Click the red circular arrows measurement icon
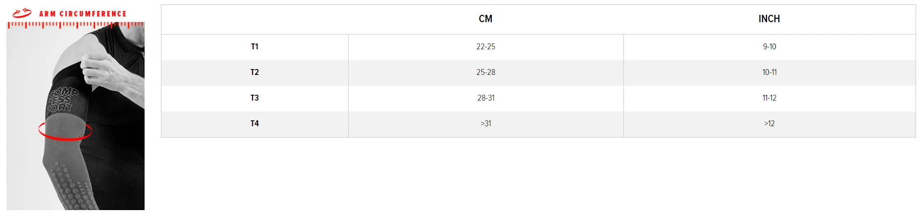The width and height of the screenshot is (923, 217). 22,13
